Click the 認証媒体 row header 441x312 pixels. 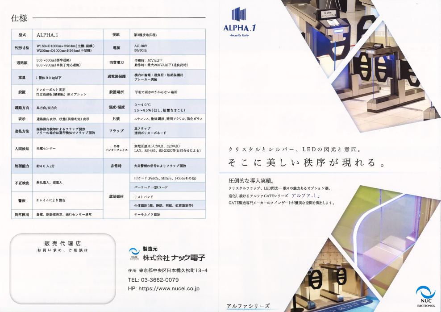coord(116,196)
